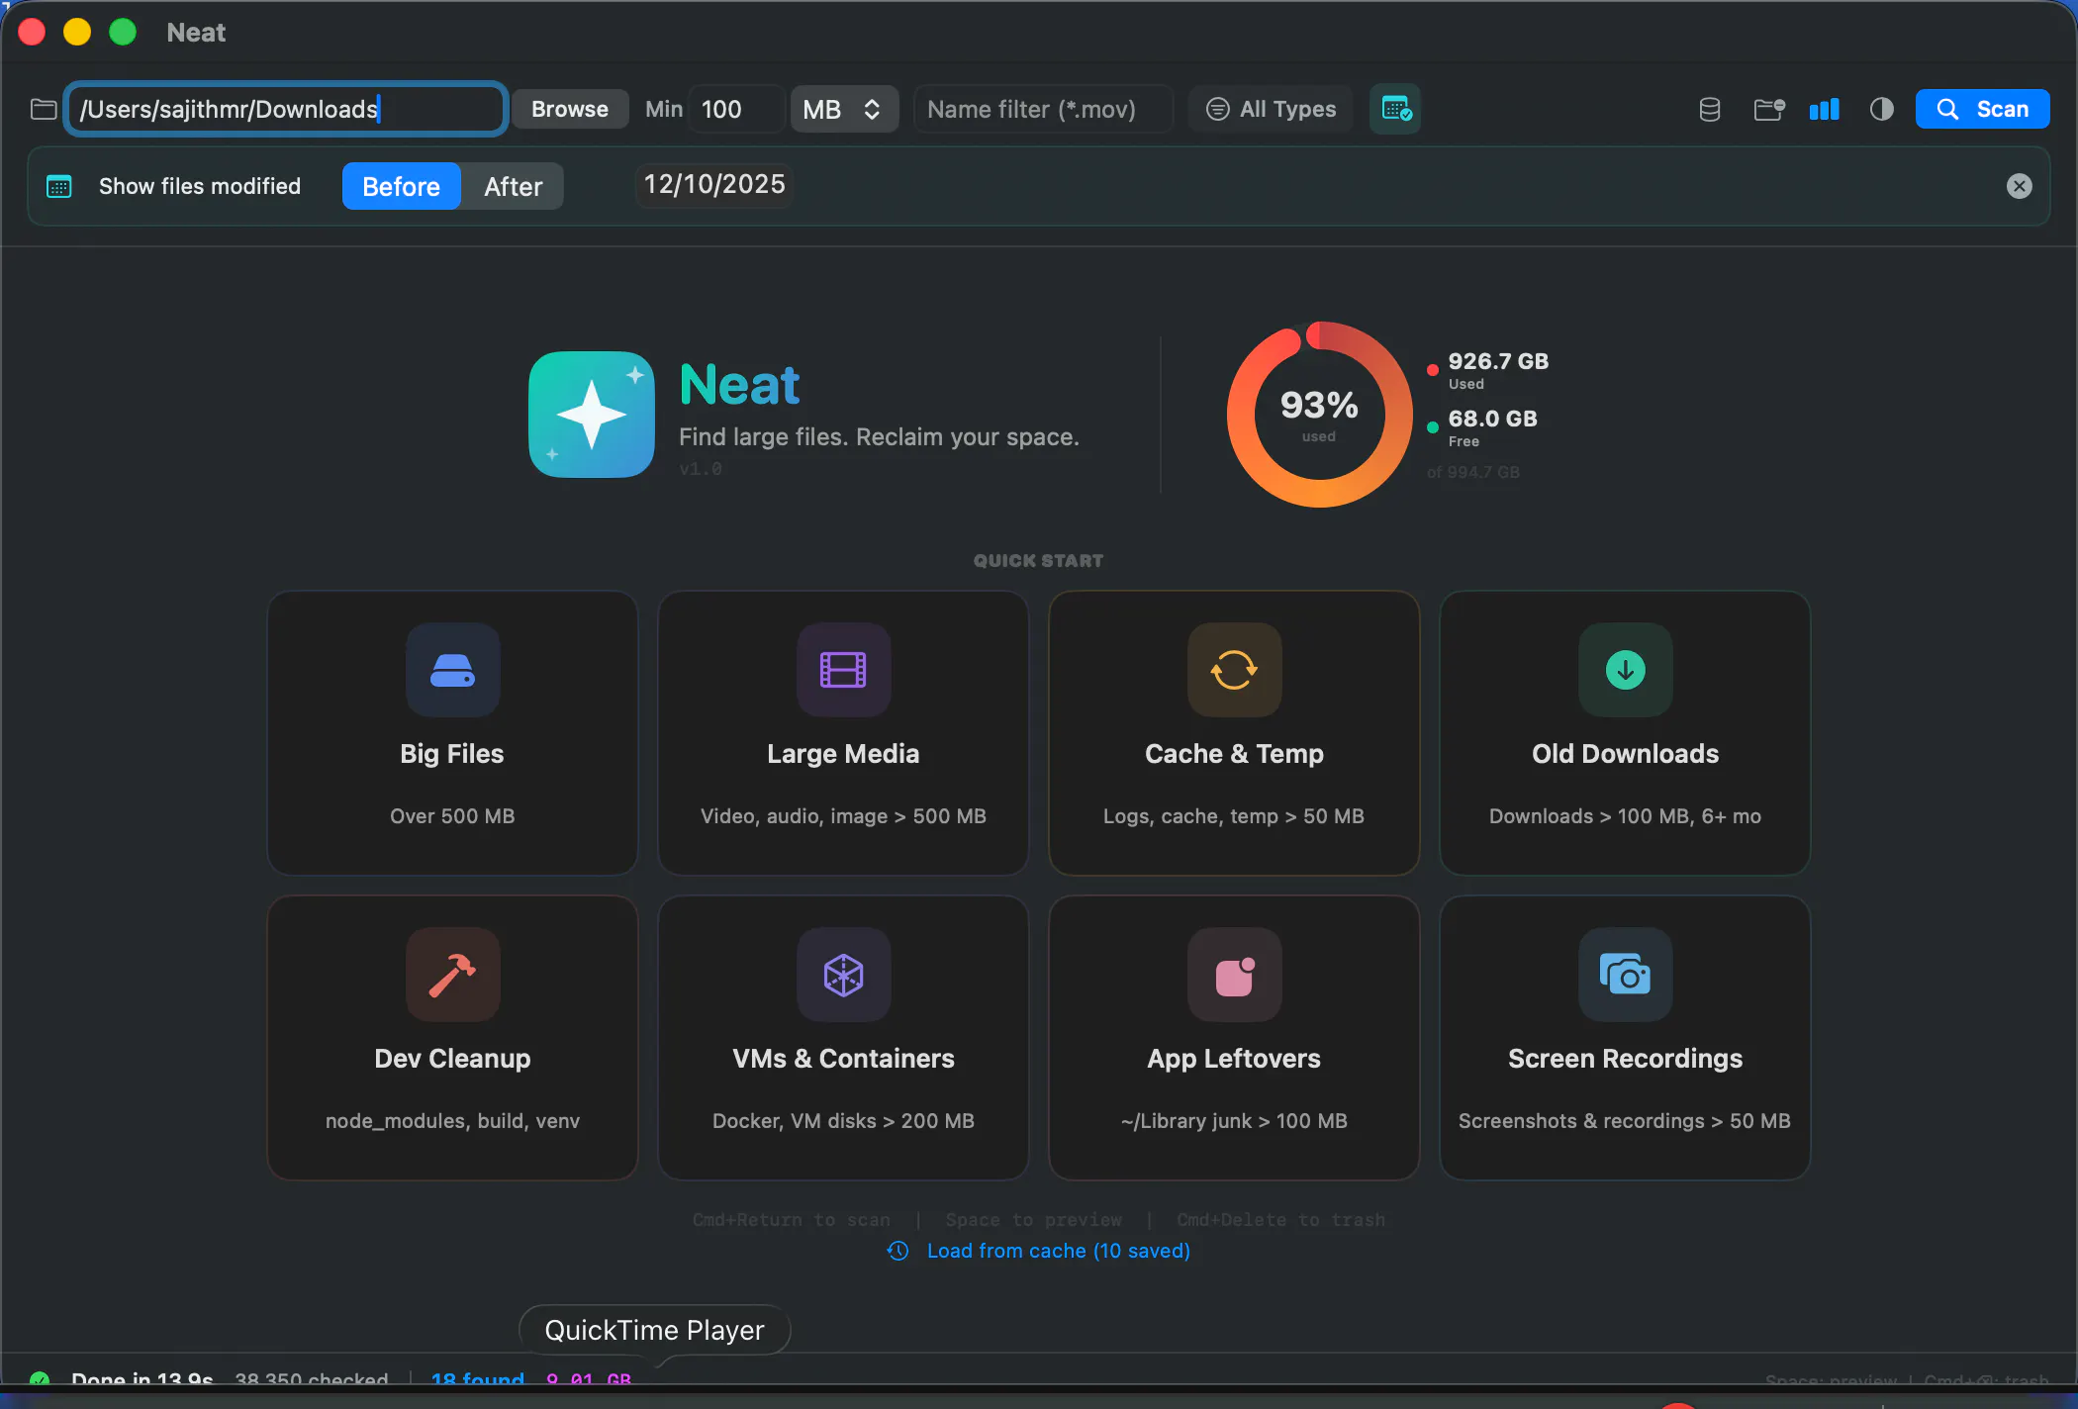The width and height of the screenshot is (2078, 1409).
Task: Click the Neat title in the title bar
Action: [x=196, y=33]
